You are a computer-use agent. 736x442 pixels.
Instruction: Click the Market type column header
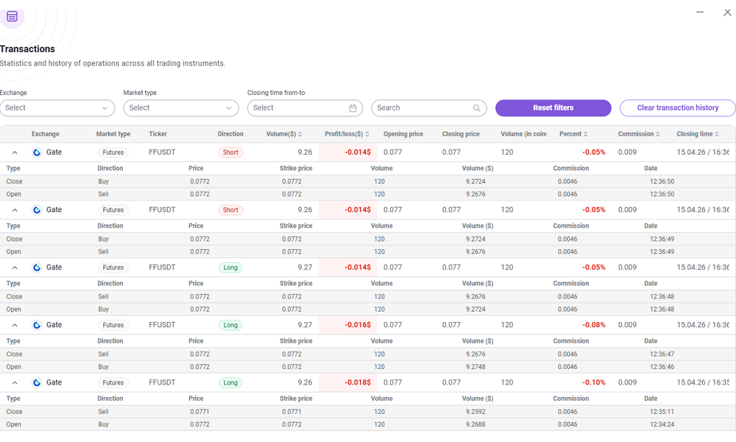[113, 134]
